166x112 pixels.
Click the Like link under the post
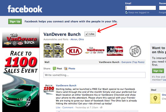[x=58, y=108]
